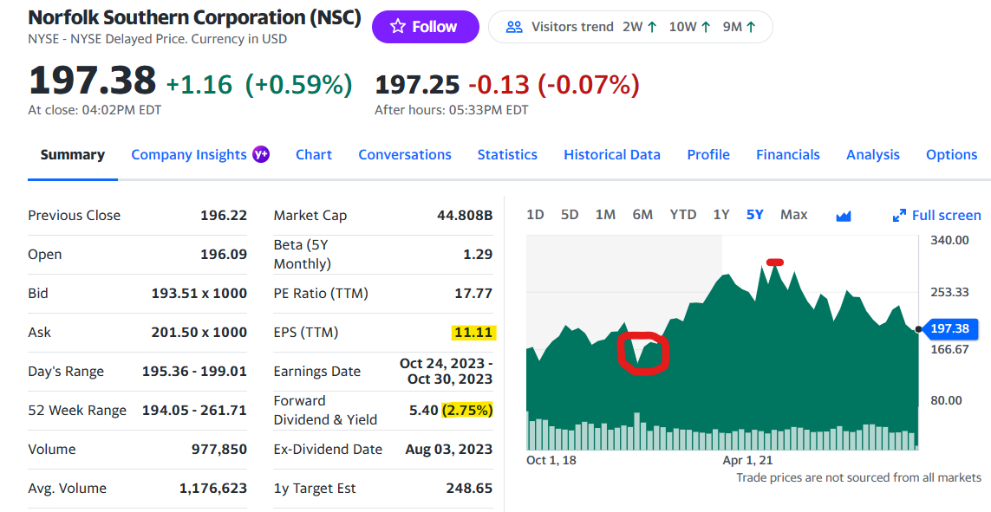The width and height of the screenshot is (991, 512).
Task: Select the YTD chart range
Action: [682, 214]
